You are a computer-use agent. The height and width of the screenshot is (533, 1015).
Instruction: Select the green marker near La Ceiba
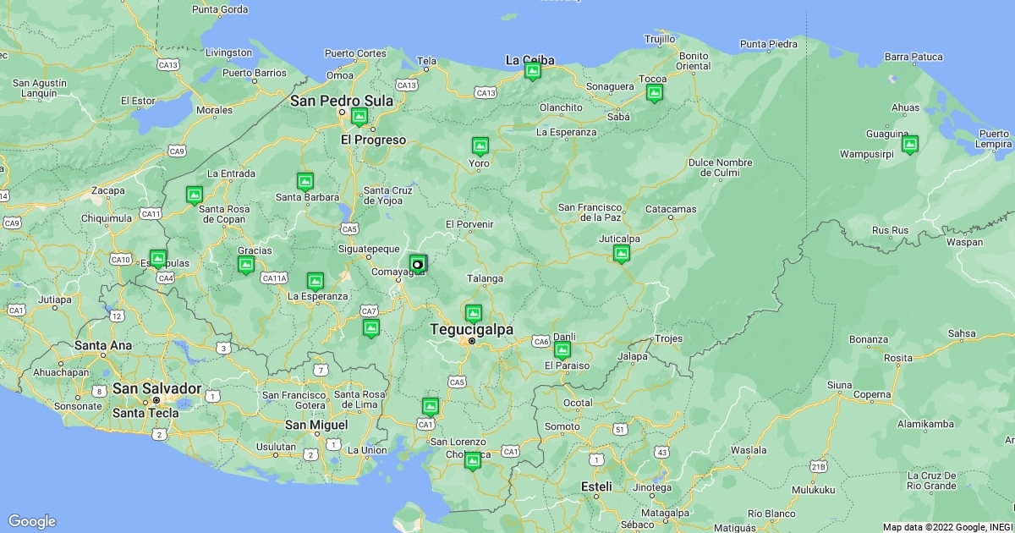532,72
